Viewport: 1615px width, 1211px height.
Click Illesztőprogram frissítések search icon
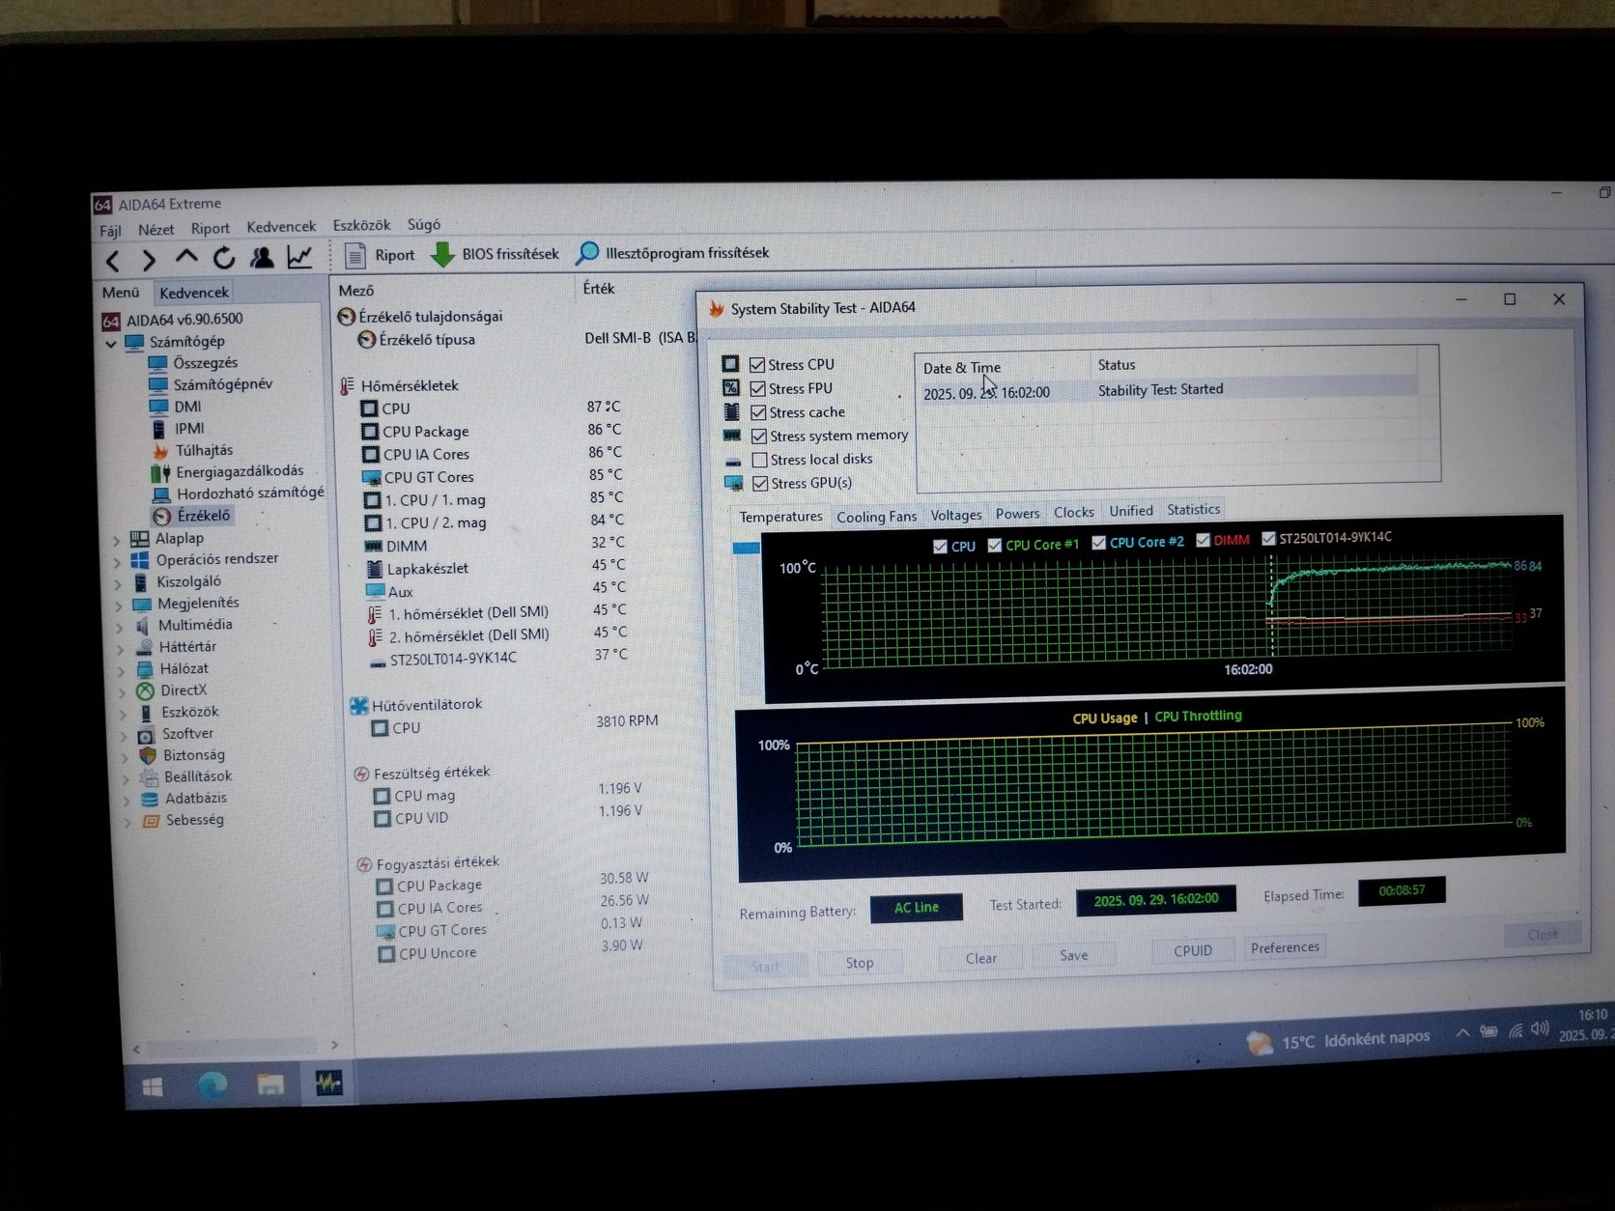point(586,253)
